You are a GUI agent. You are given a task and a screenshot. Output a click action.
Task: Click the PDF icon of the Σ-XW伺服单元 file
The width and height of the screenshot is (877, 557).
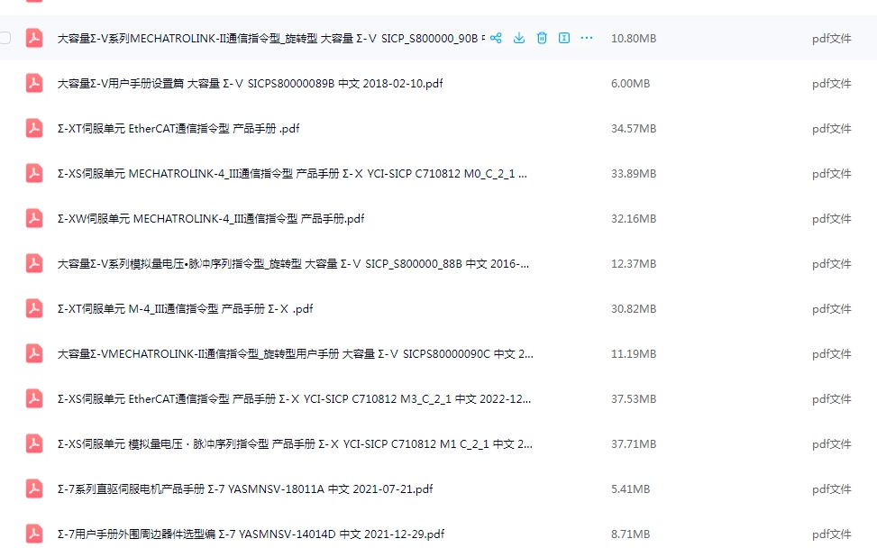[x=34, y=218]
